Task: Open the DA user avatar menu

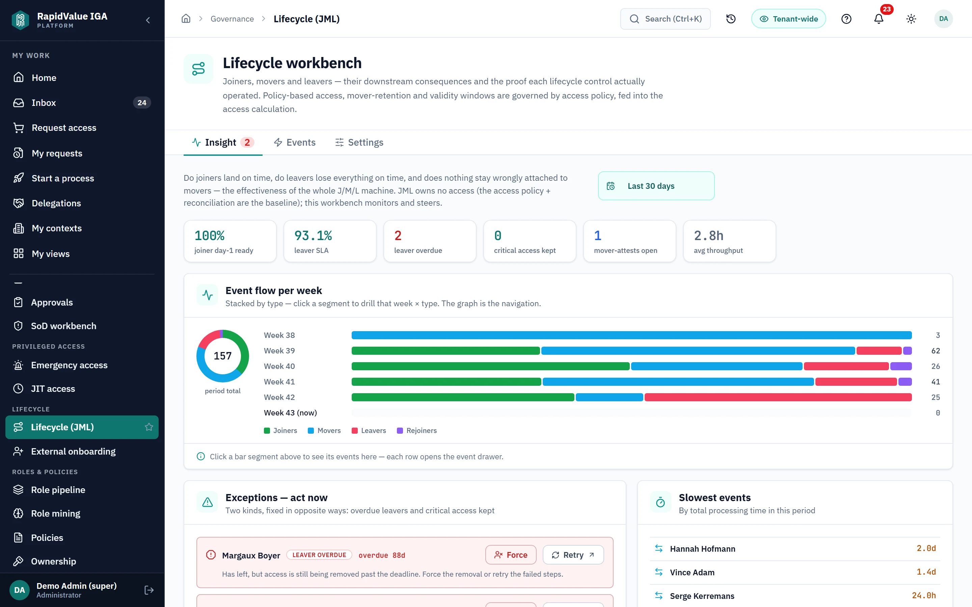Action: pos(944,19)
